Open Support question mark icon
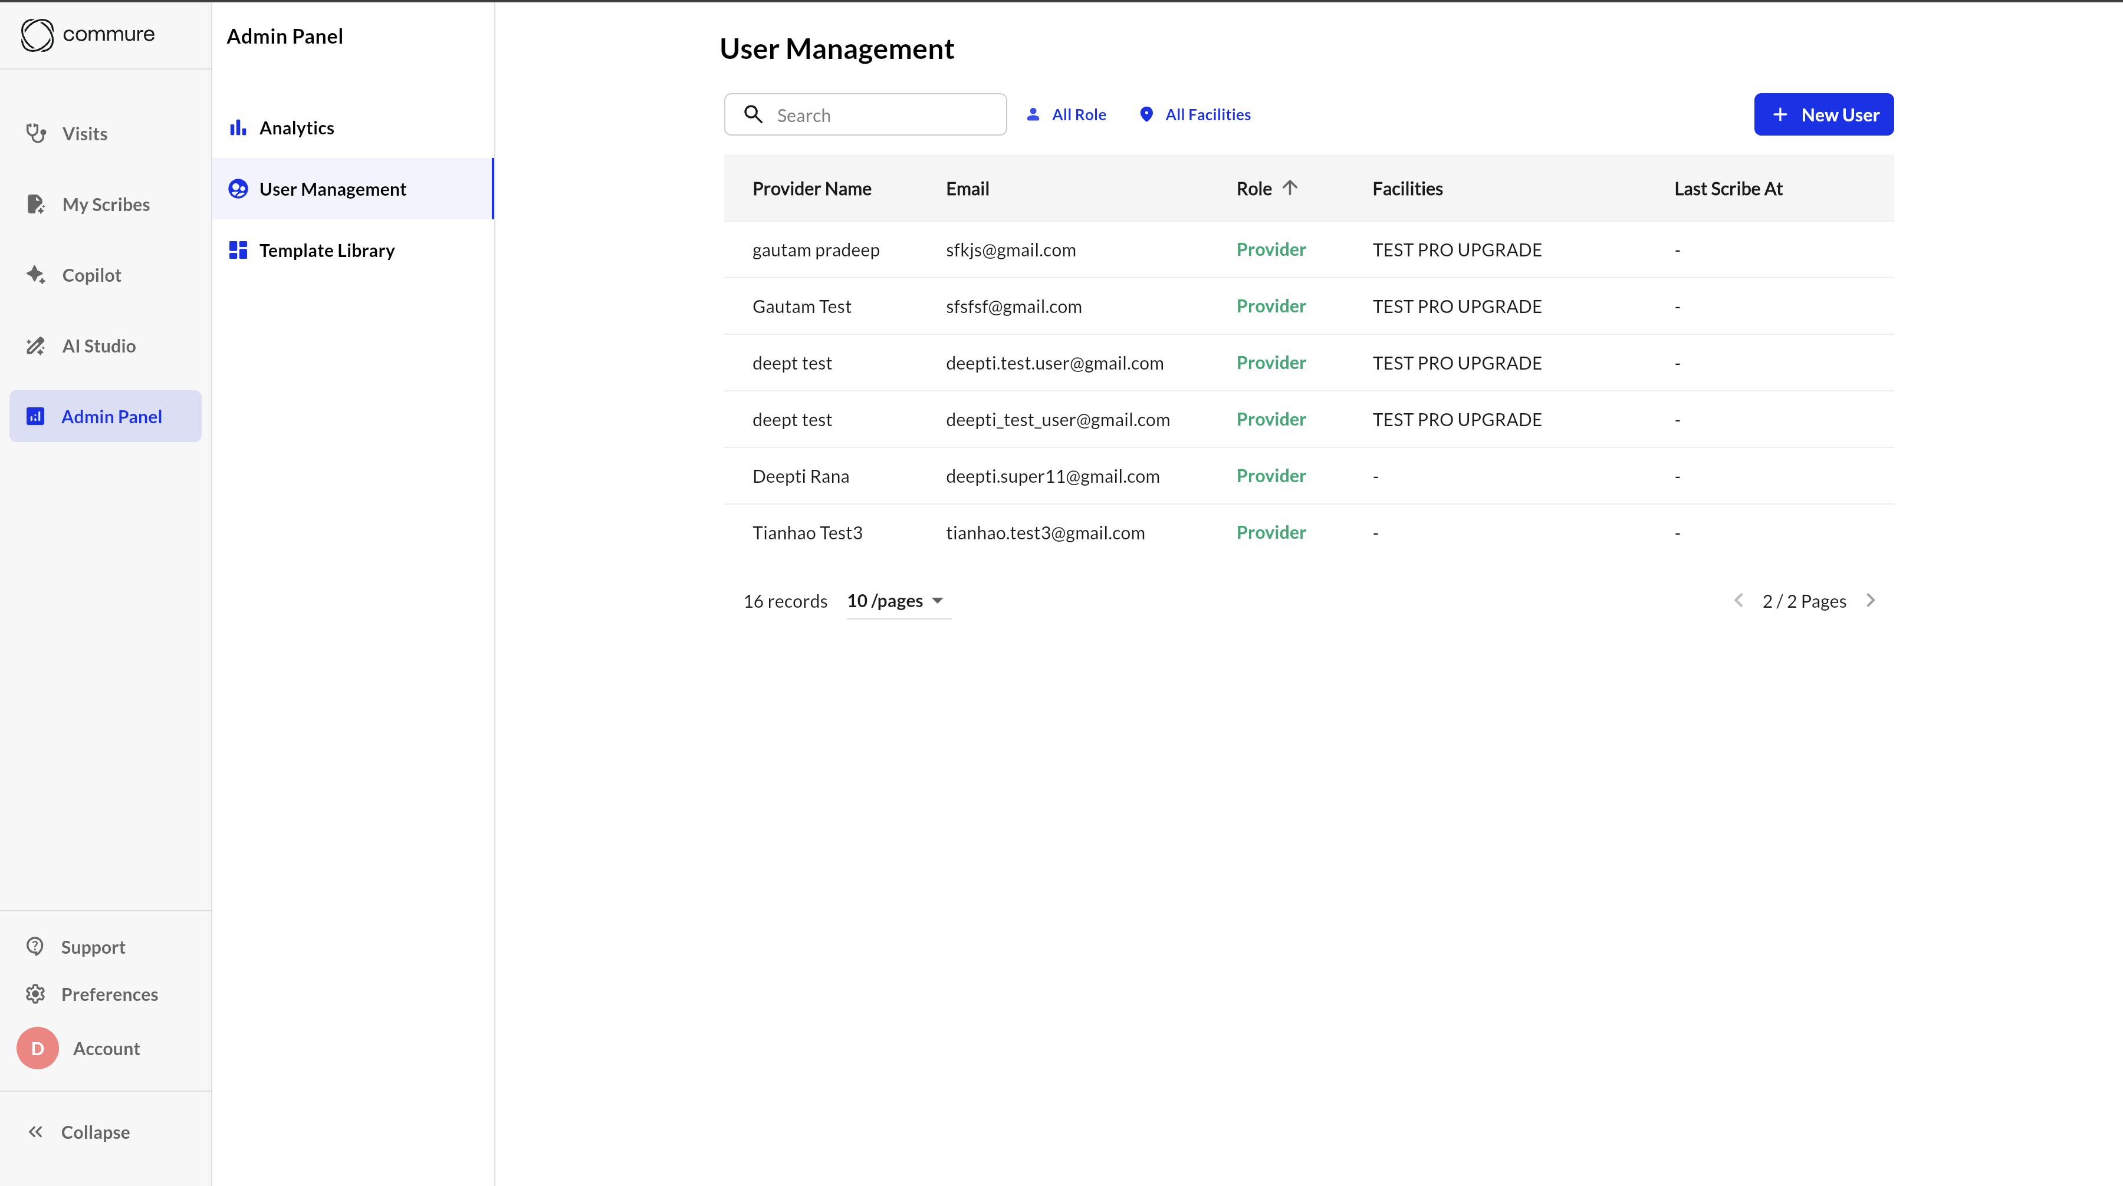Screen dimensions: 2123x1186 (35, 946)
